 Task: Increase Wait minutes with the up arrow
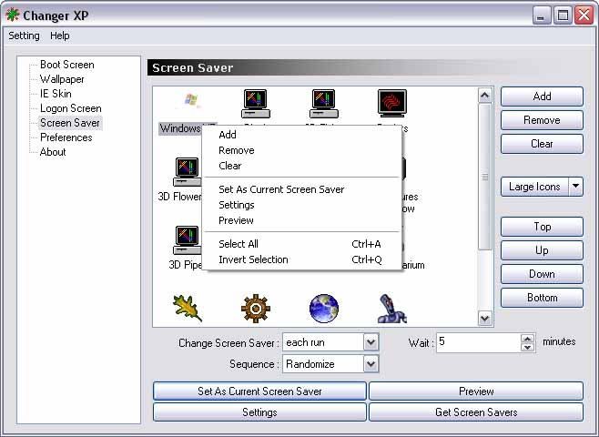pyautogui.click(x=527, y=338)
